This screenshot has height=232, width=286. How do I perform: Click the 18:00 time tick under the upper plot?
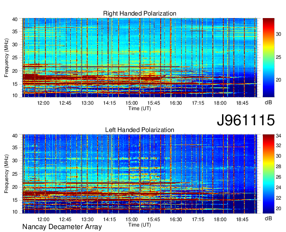[220, 103]
